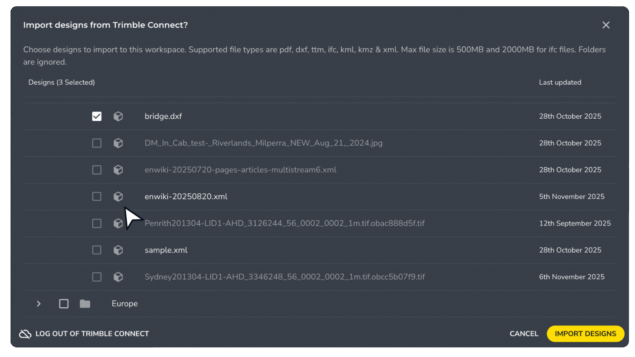635x357 pixels.
Task: Expand the Europe folder
Action: click(x=38, y=303)
